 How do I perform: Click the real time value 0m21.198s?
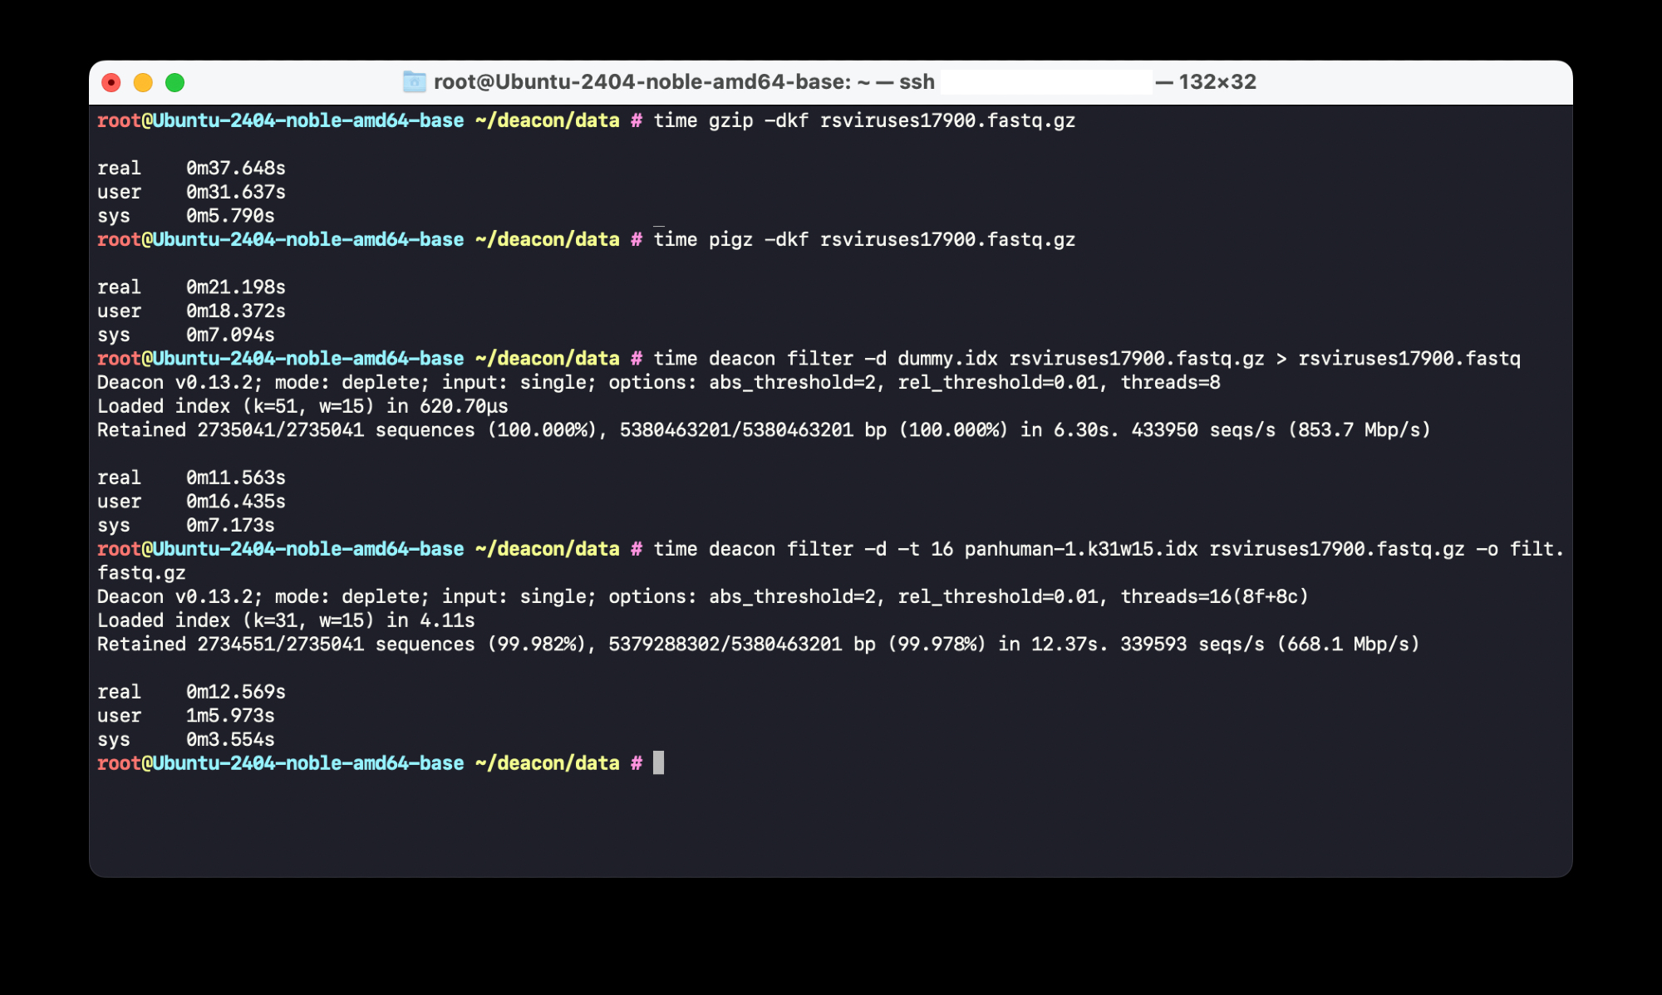pyautogui.click(x=235, y=287)
